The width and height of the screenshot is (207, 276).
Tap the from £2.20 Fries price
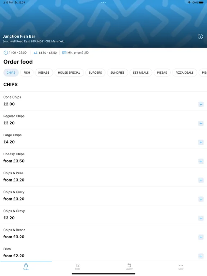coord(14,256)
